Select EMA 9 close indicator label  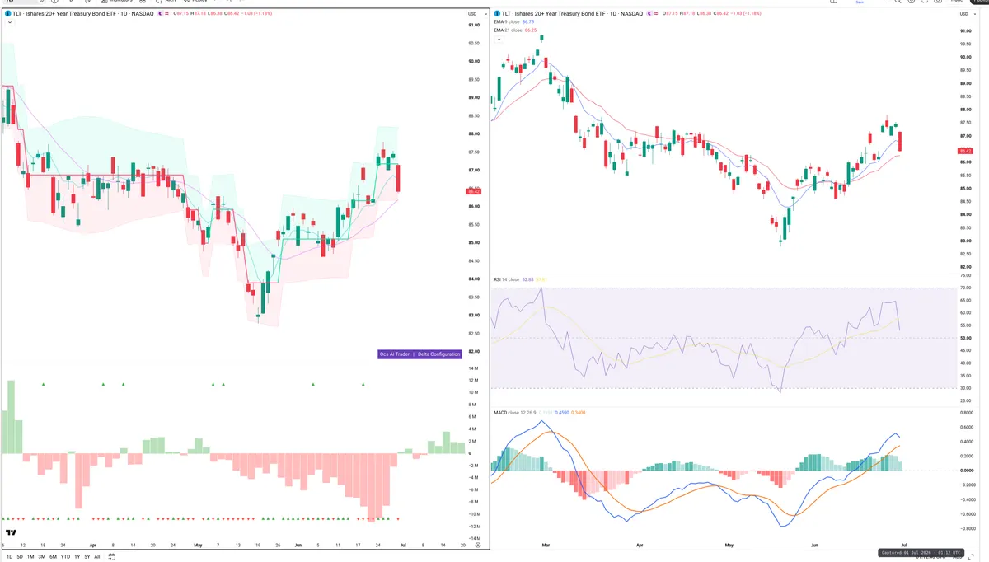point(507,22)
